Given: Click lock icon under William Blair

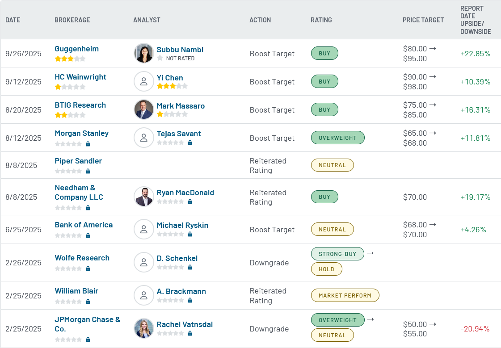Looking at the screenshot, I should point(88,302).
